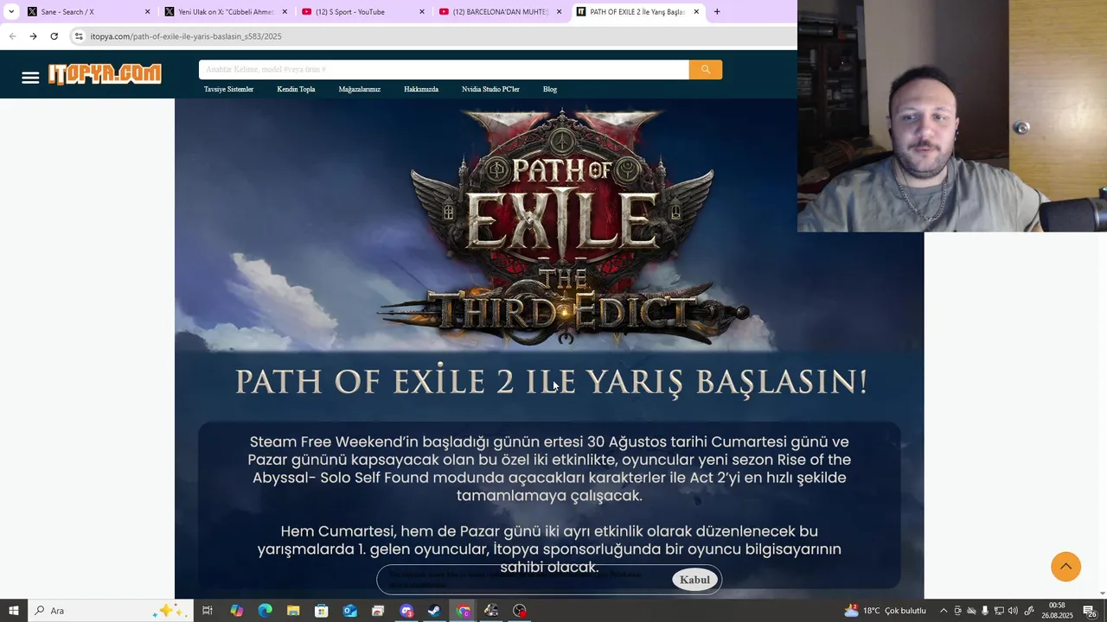The width and height of the screenshot is (1107, 622).
Task: Open the clock showing 00:58
Action: [1057, 611]
